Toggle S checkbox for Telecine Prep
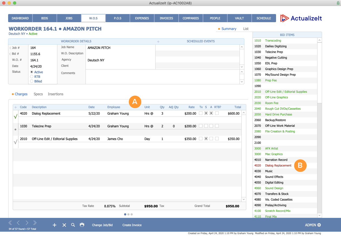The width and height of the screenshot is (341, 236). (206, 126)
